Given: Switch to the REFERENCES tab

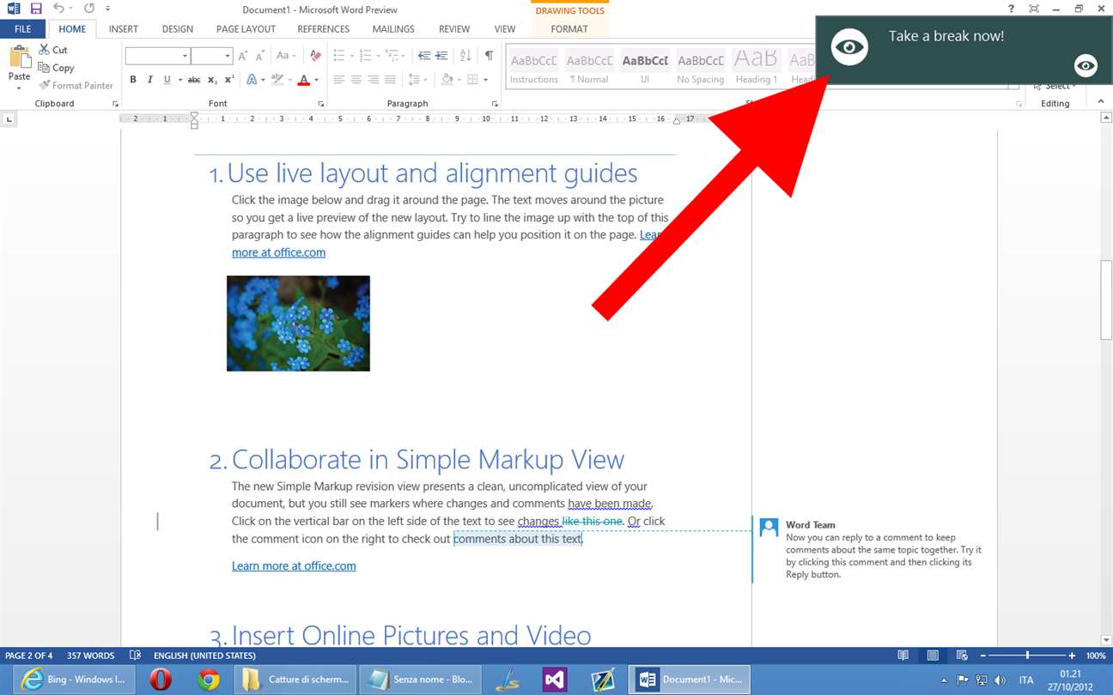Looking at the screenshot, I should pos(323,28).
